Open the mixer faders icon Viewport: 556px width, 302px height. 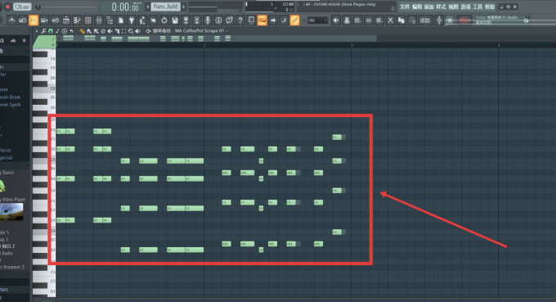pos(99,20)
